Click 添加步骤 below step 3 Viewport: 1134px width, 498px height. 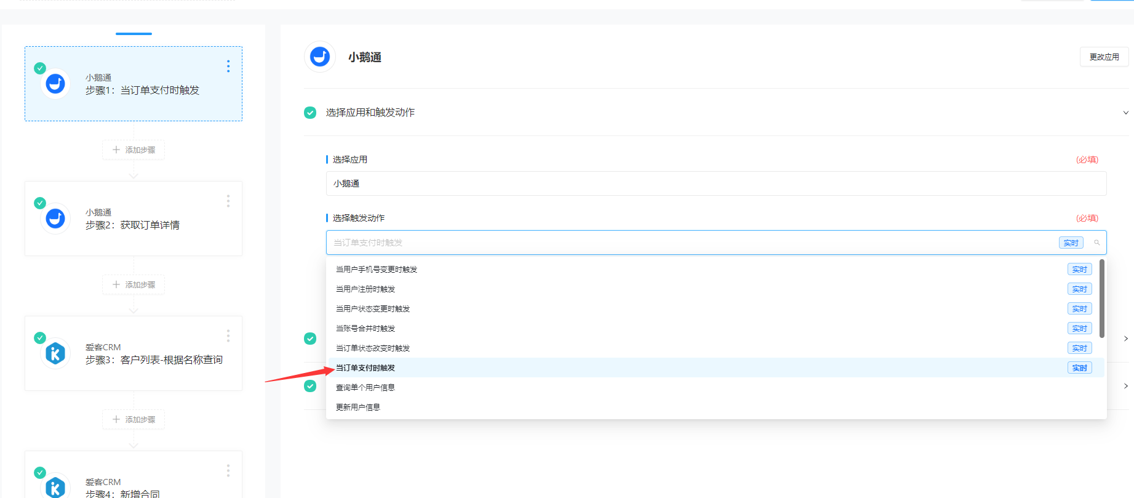coord(134,420)
